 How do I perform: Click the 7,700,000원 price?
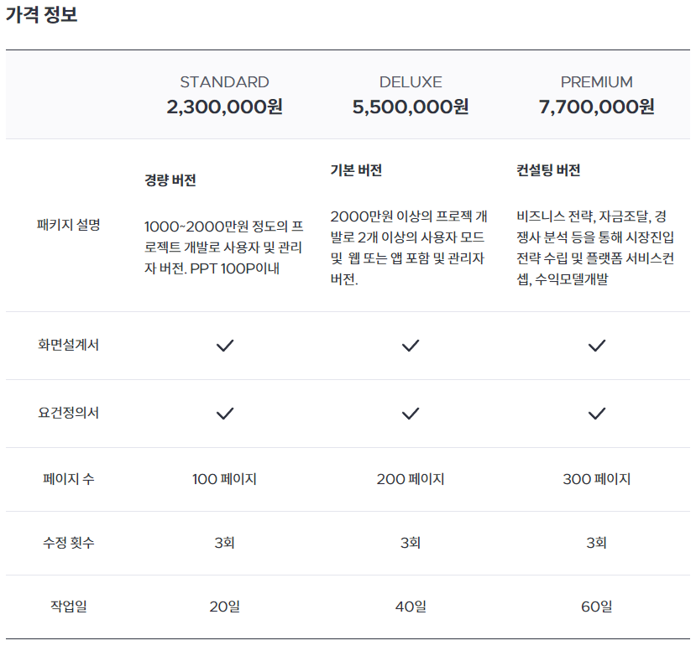coord(597,107)
